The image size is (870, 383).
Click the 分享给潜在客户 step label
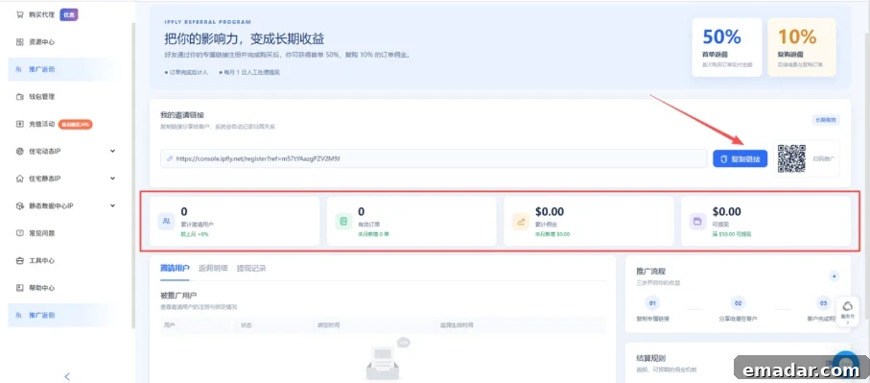coord(738,319)
